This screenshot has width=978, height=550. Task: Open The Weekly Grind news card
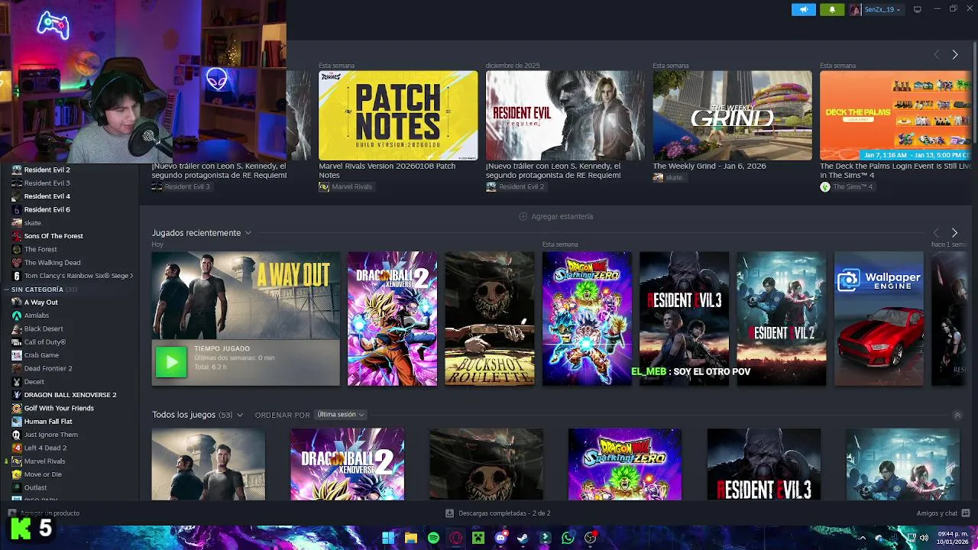click(732, 115)
